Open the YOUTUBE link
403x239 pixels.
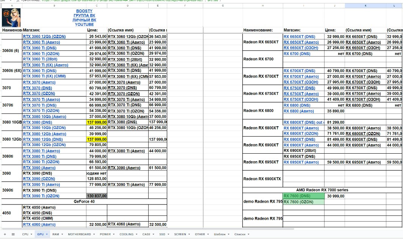pos(84,24)
